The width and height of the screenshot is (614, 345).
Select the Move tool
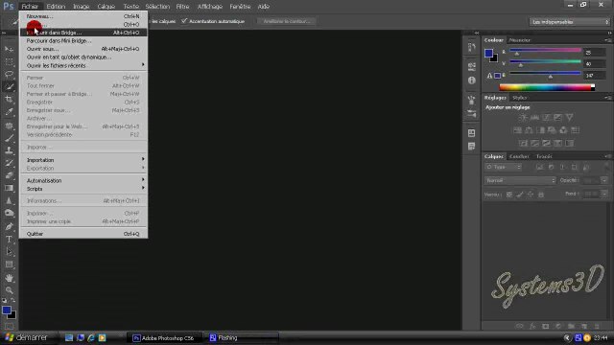tap(9, 49)
